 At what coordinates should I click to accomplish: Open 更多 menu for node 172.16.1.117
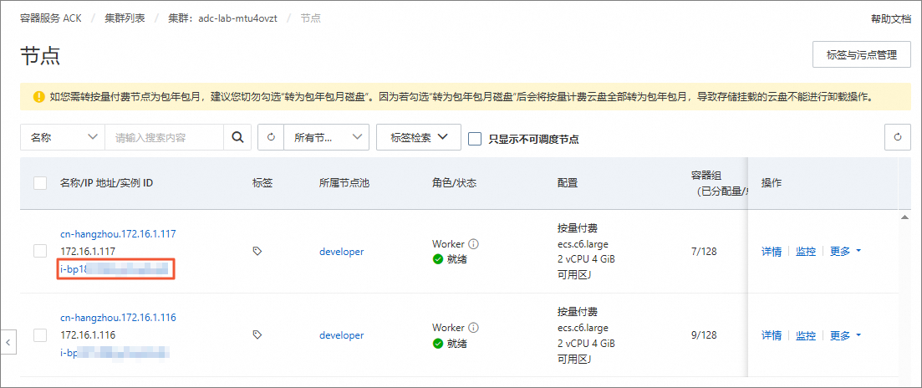click(x=846, y=252)
